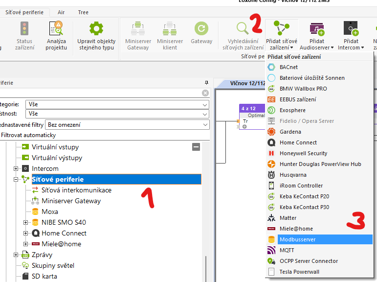Image resolution: width=377 pixels, height=282 pixels.
Task: Select Modbusserver from the menu
Action: pos(319,239)
